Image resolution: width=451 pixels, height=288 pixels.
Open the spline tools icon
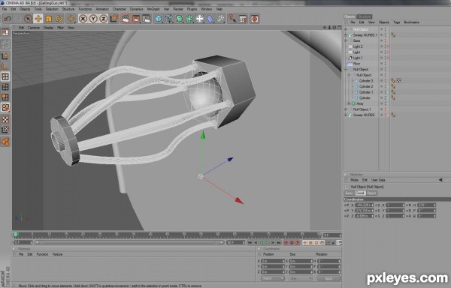(169, 19)
